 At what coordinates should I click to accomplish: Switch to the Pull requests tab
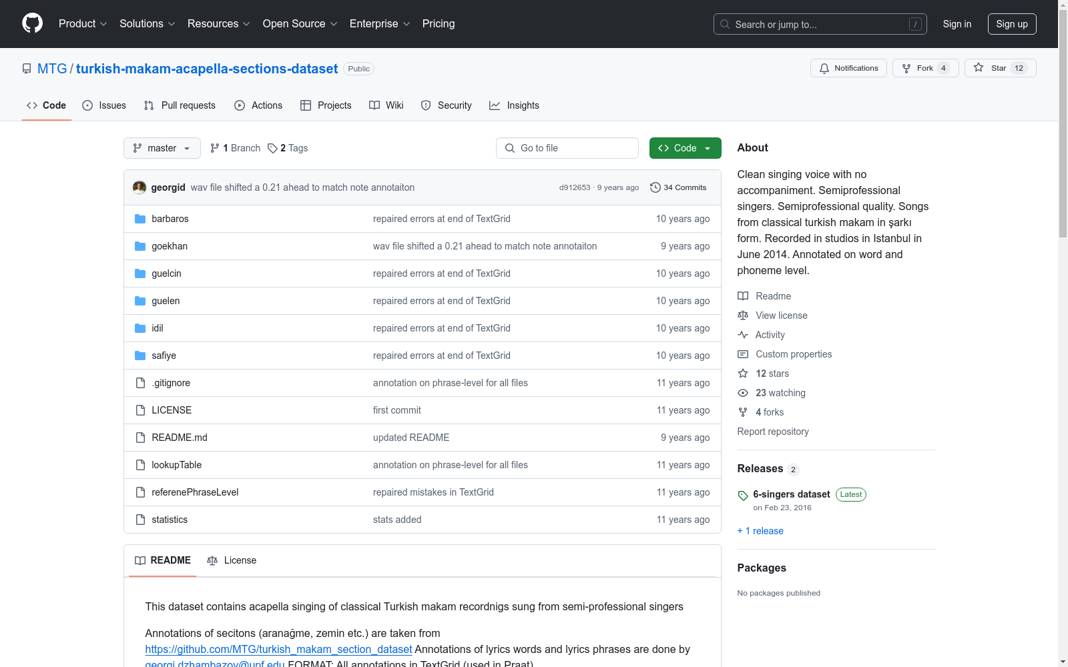click(180, 105)
